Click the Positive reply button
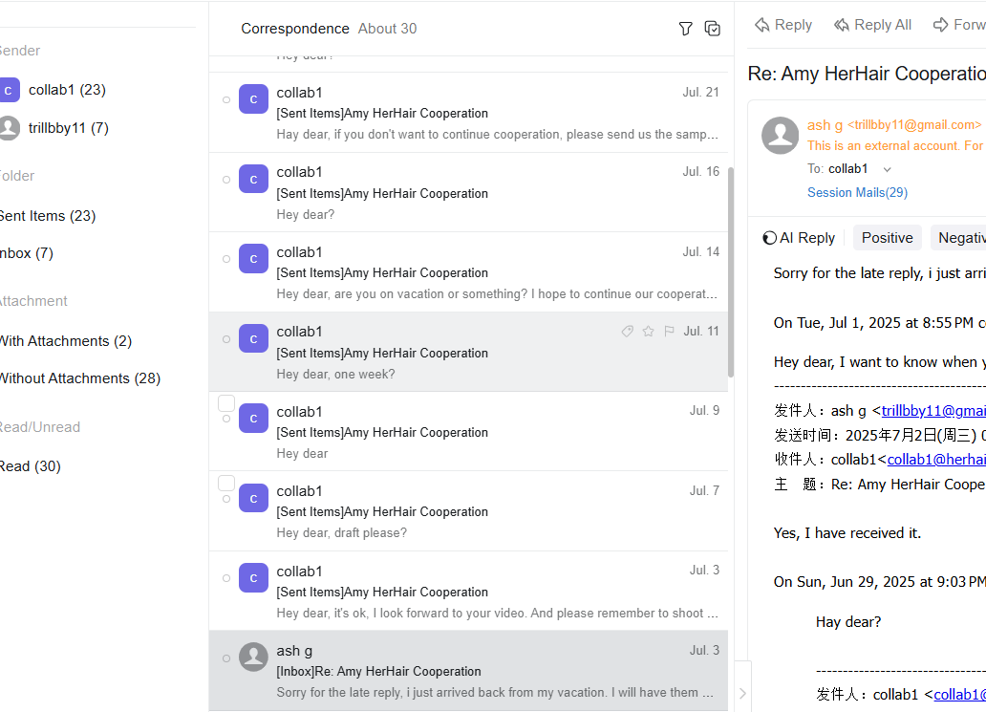Image resolution: width=986 pixels, height=712 pixels. 887,237
